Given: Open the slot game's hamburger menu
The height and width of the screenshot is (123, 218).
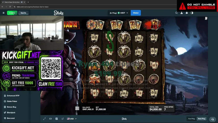Looking at the screenshot, I should [x=77, y=108].
